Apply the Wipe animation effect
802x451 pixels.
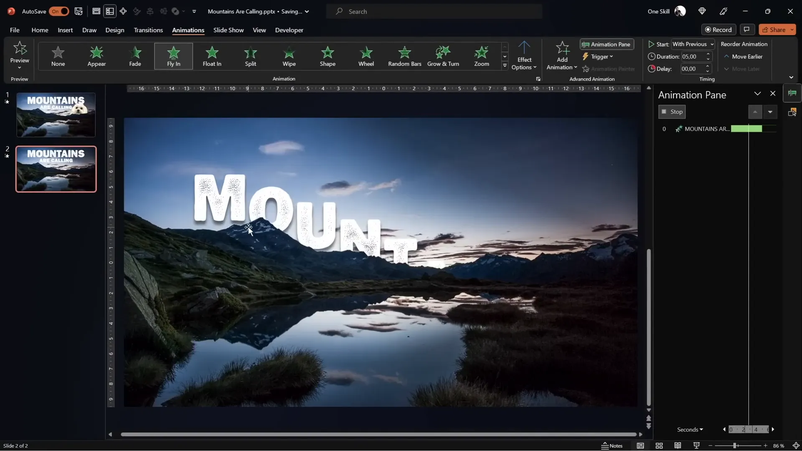[289, 56]
